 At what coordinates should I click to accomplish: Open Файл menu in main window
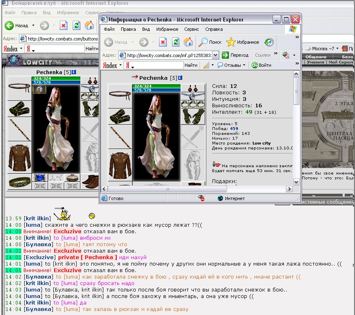[x=10, y=13]
